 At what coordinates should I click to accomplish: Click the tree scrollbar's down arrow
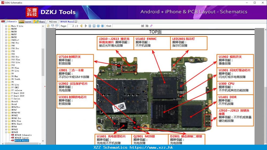click(43, 141)
